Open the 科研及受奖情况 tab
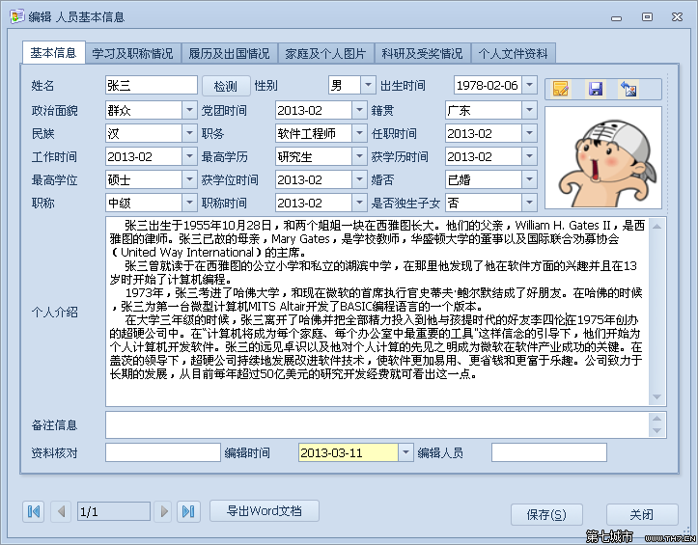 (x=423, y=54)
